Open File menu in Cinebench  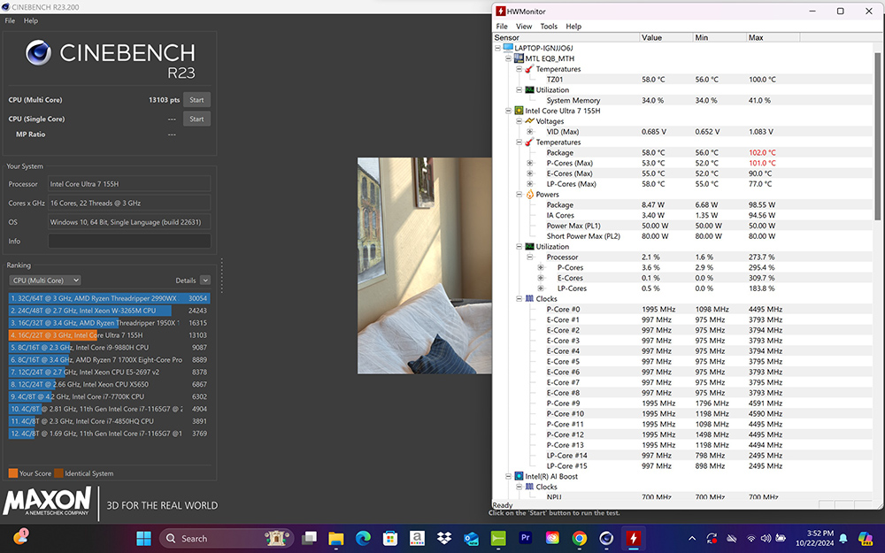(x=10, y=21)
